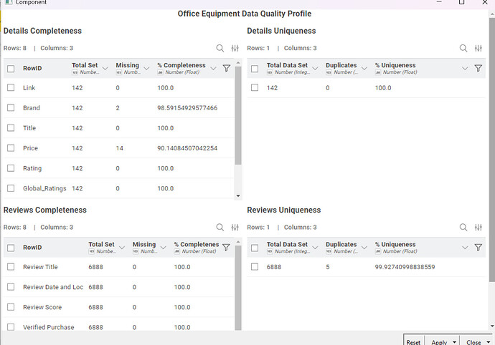Open settings sliders icon in Details Uniqueness
The image size is (495, 345).
coord(478,48)
